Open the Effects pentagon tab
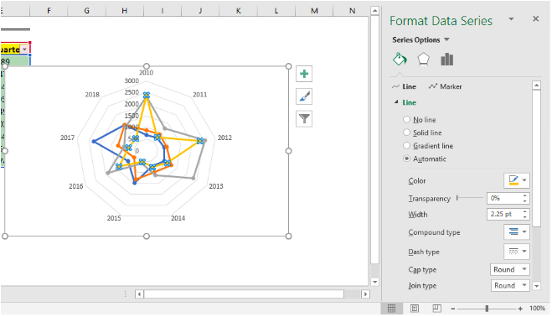The width and height of the screenshot is (552, 317). [424, 60]
